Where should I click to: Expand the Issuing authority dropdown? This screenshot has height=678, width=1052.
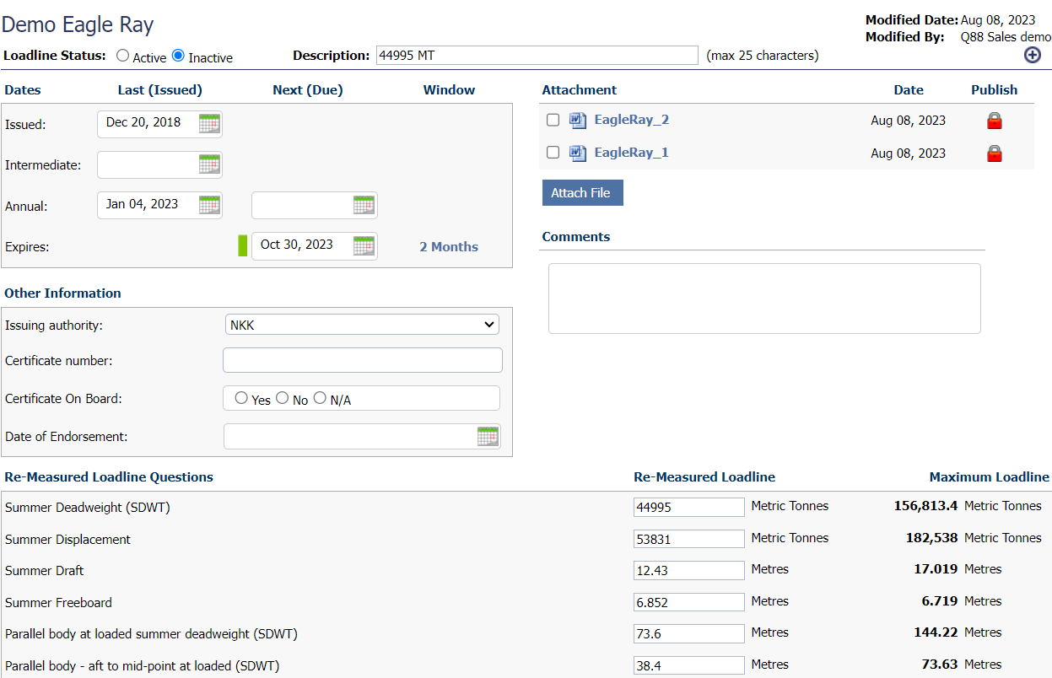click(x=362, y=325)
